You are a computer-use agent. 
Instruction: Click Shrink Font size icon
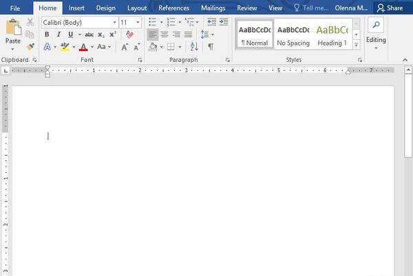(x=137, y=47)
